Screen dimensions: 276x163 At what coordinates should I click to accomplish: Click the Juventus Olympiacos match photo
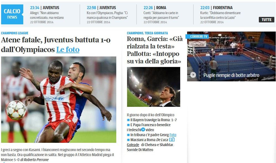click(x=59, y=100)
